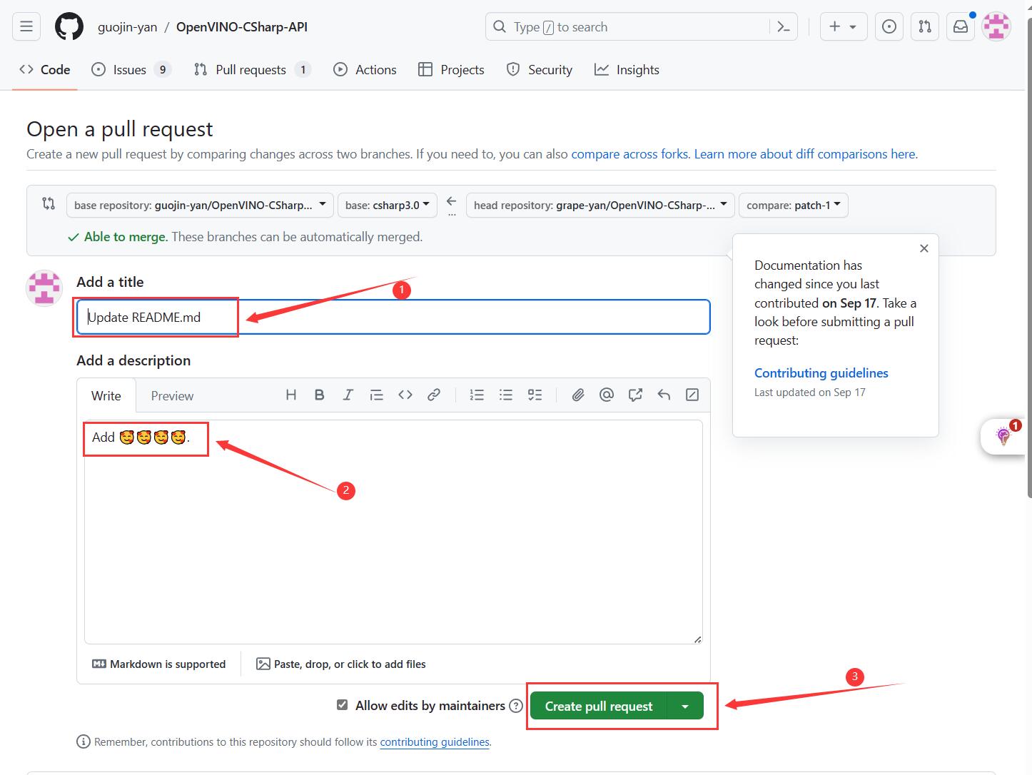Open the user avatar menu
The width and height of the screenshot is (1032, 775).
[996, 26]
